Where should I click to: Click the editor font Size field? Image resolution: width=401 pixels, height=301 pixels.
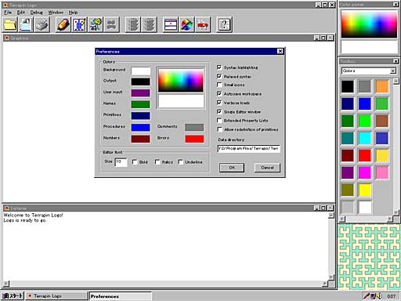[121, 162]
